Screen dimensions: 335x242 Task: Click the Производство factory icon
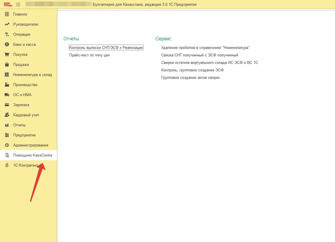7,85
